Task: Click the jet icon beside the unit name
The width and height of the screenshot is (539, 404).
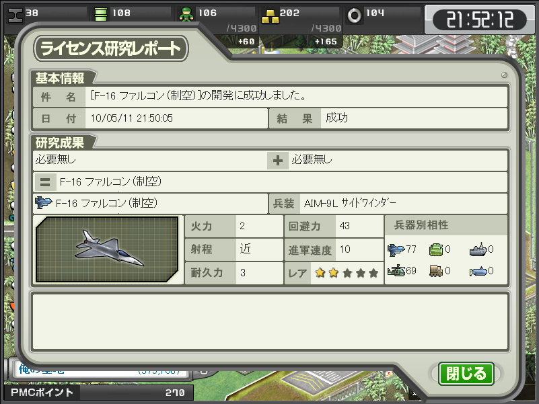Action: (43, 203)
